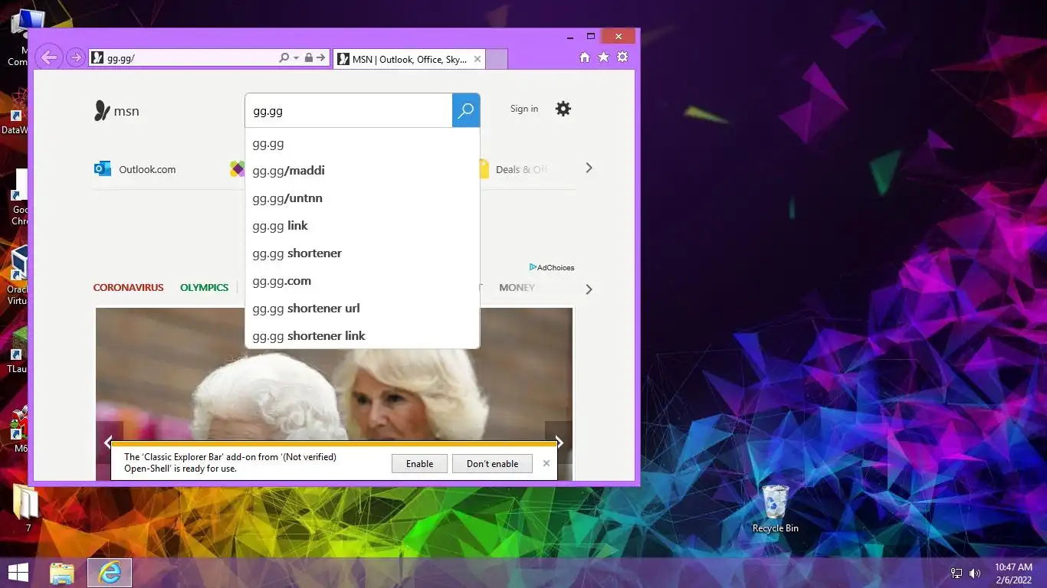Screen dimensions: 1047x588
Task: Choose the plain 'gg.gg' suggestion
Action: 362,143
